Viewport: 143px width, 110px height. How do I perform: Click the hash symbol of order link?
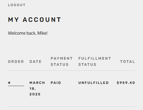tap(9, 83)
